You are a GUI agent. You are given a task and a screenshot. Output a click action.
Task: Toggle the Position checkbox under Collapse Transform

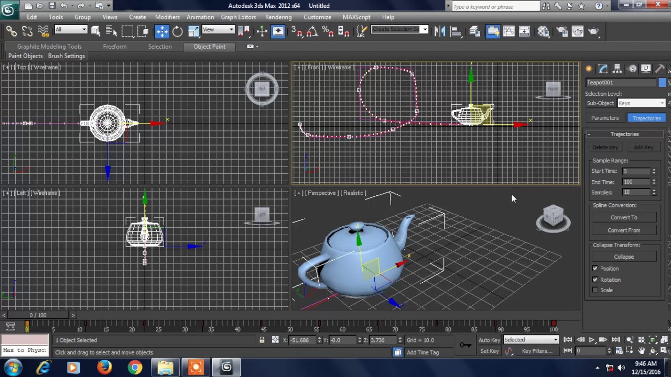(595, 269)
